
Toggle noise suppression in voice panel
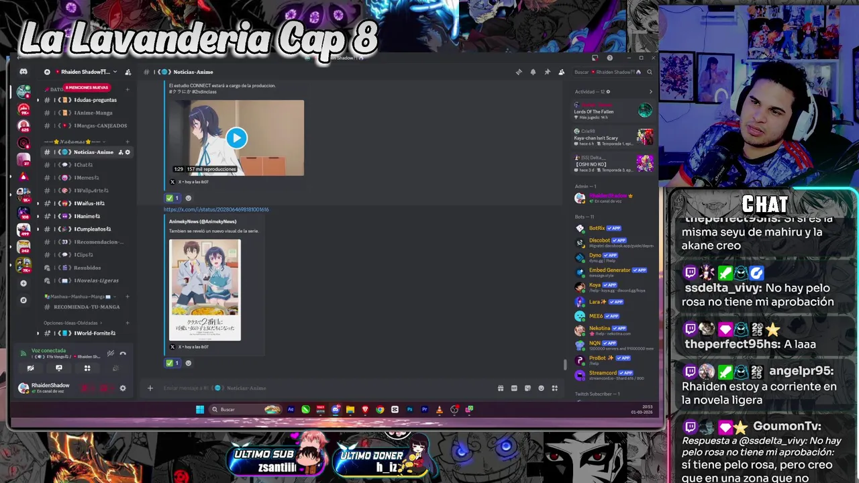pyautogui.click(x=110, y=353)
